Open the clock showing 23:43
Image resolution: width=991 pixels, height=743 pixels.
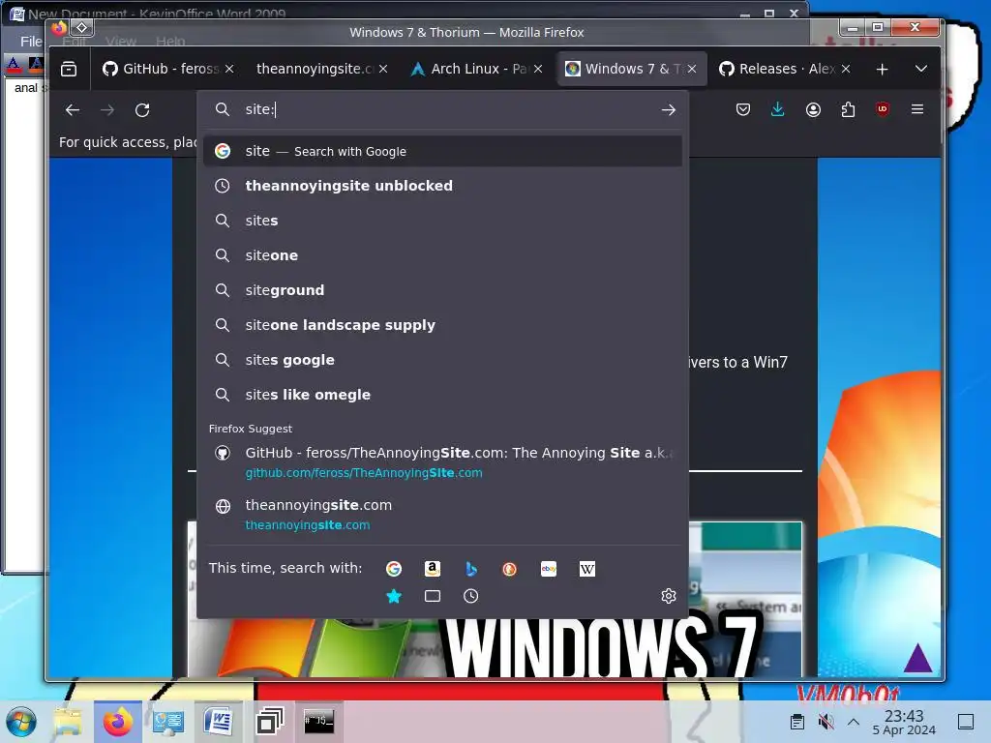904,722
